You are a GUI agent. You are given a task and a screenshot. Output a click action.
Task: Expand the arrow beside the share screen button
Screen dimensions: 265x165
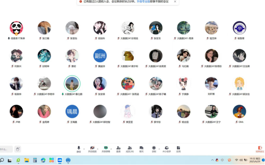pyautogui.click(x=111, y=149)
